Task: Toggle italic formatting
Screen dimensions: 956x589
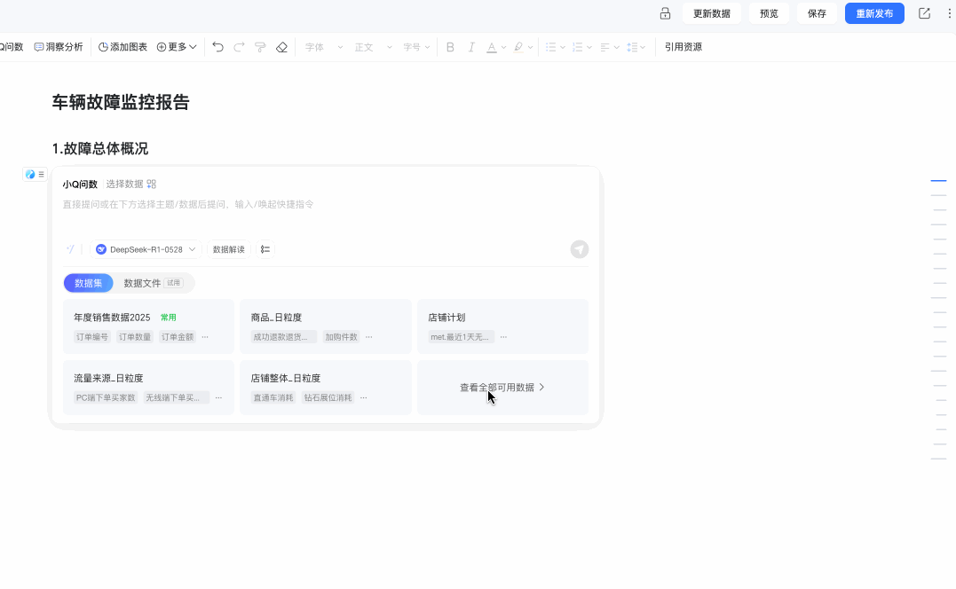Action: click(470, 47)
